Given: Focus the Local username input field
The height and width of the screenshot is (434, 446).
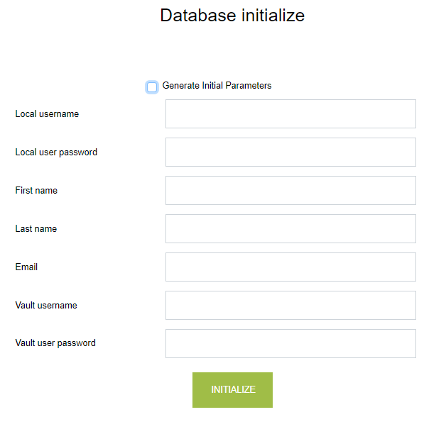Looking at the screenshot, I should click(290, 114).
